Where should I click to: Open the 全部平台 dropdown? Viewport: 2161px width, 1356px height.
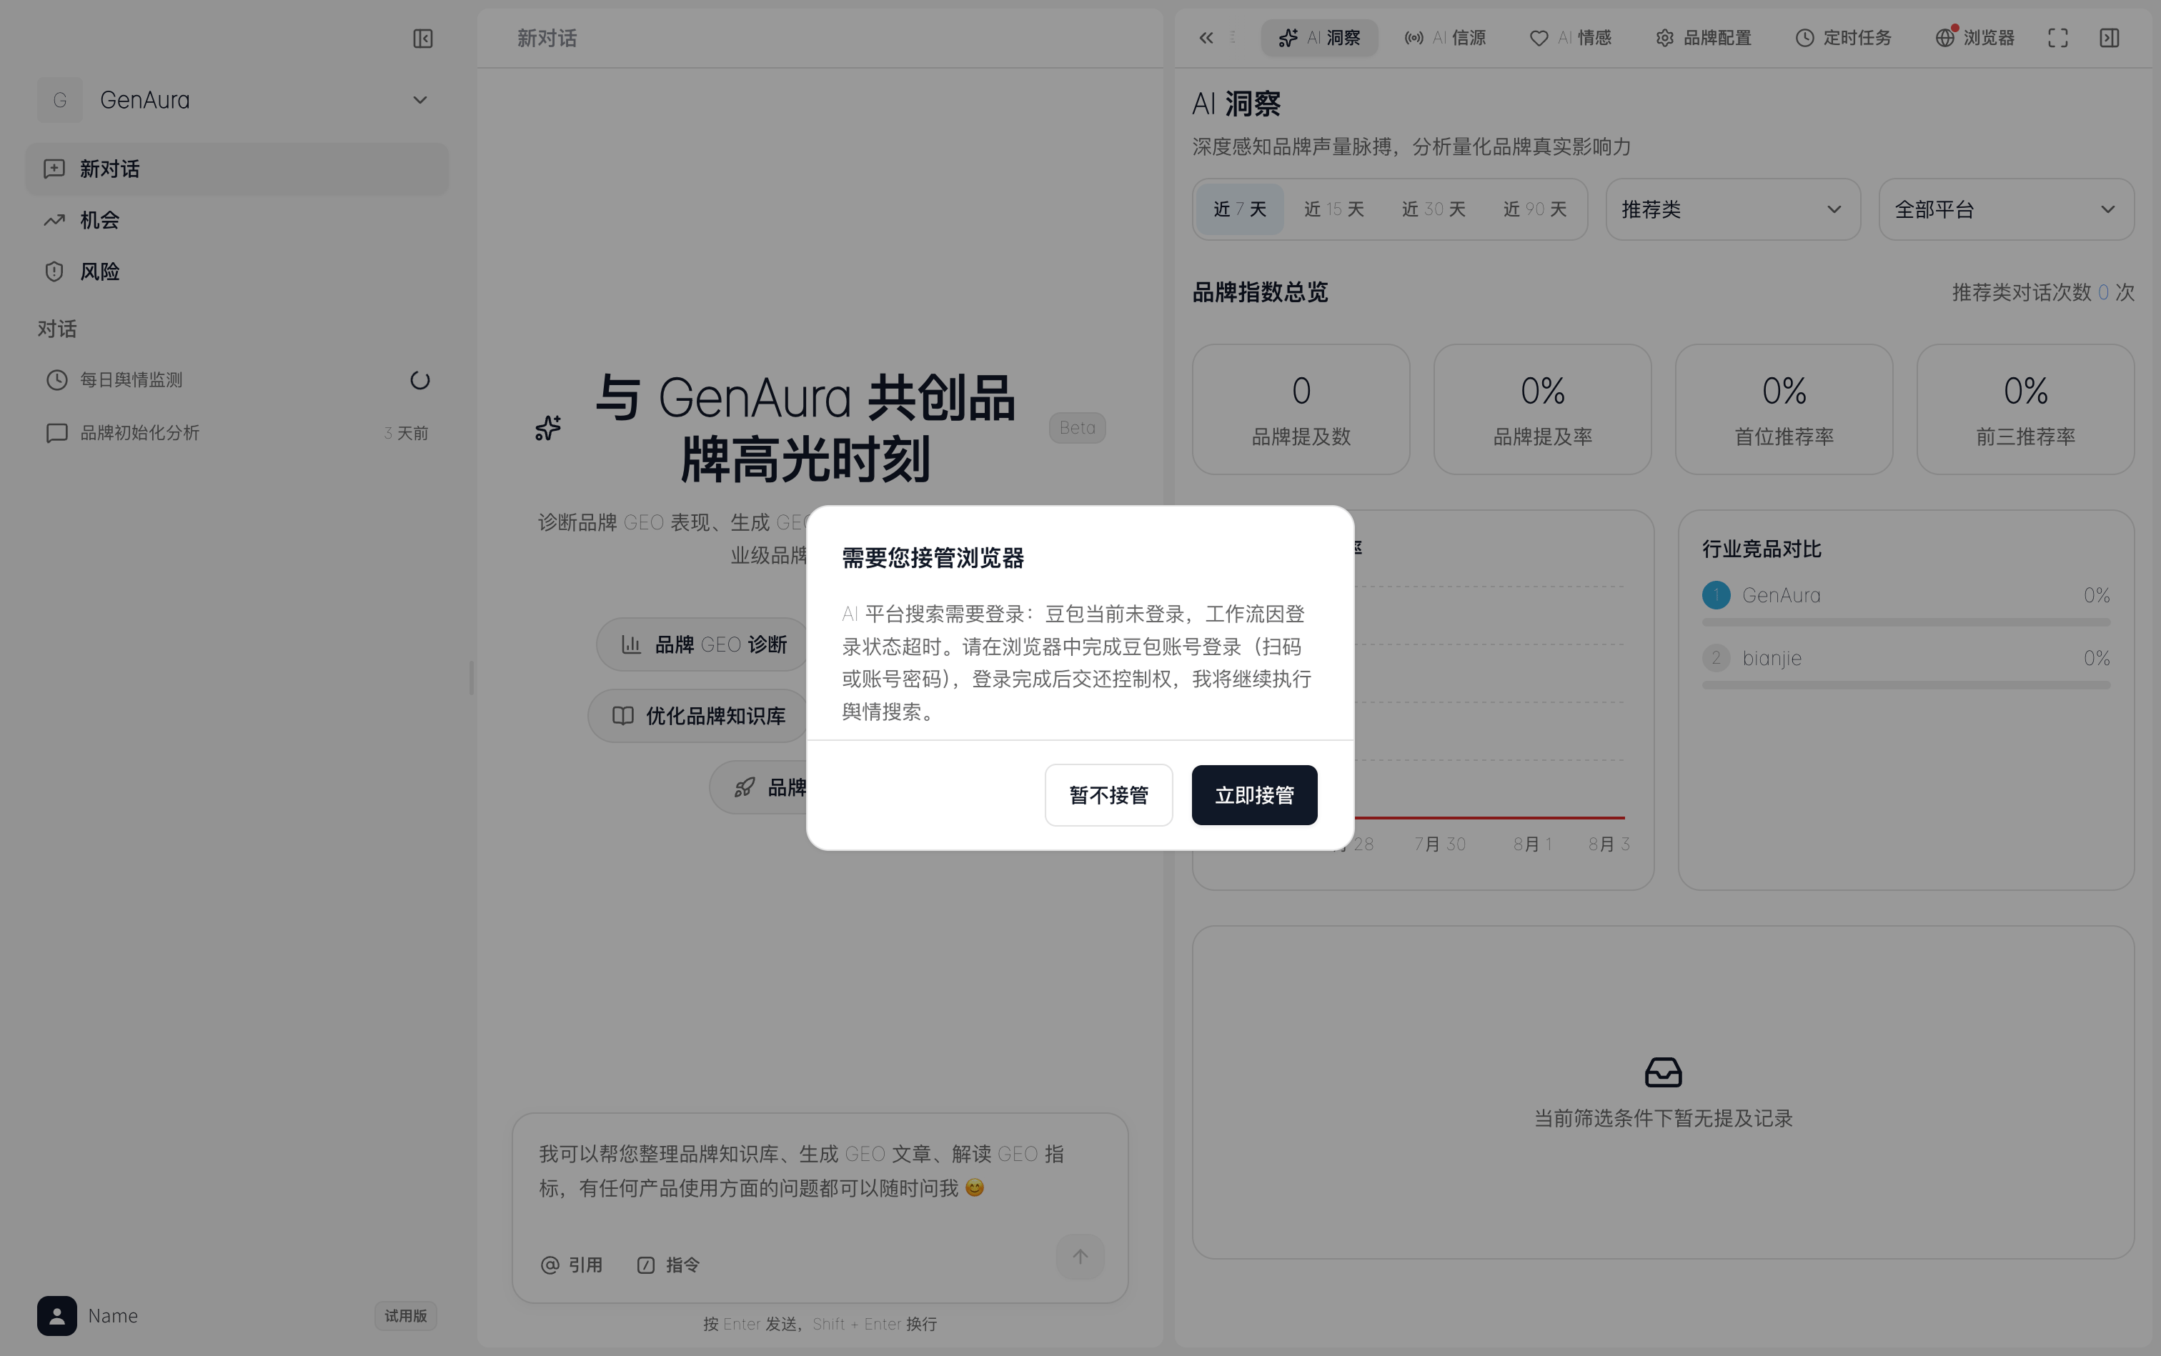click(x=2006, y=209)
